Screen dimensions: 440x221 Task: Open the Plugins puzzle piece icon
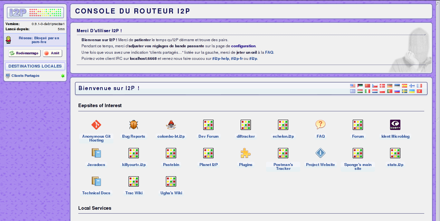(x=246, y=153)
